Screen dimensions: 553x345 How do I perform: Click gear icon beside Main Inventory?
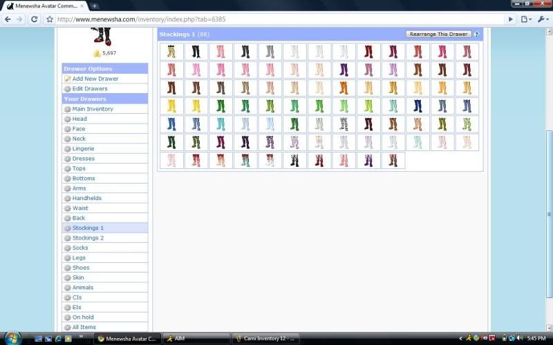click(x=67, y=109)
